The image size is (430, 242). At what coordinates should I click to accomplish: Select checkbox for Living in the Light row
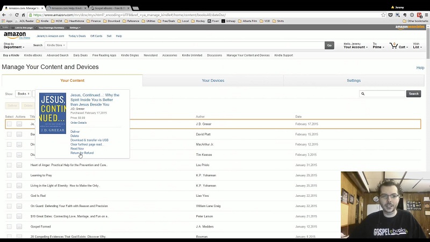click(9, 186)
